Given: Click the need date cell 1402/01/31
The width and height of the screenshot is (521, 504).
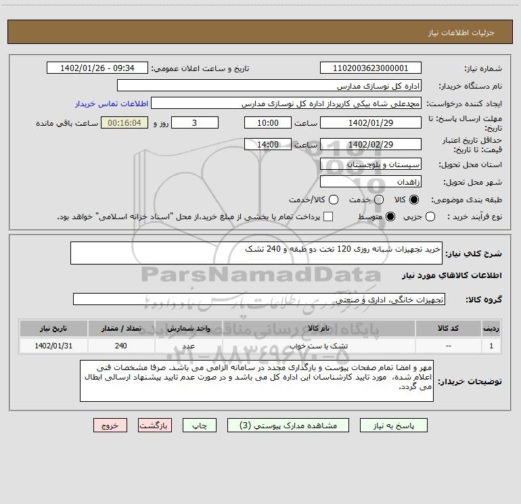Looking at the screenshot, I should pyautogui.click(x=53, y=346).
